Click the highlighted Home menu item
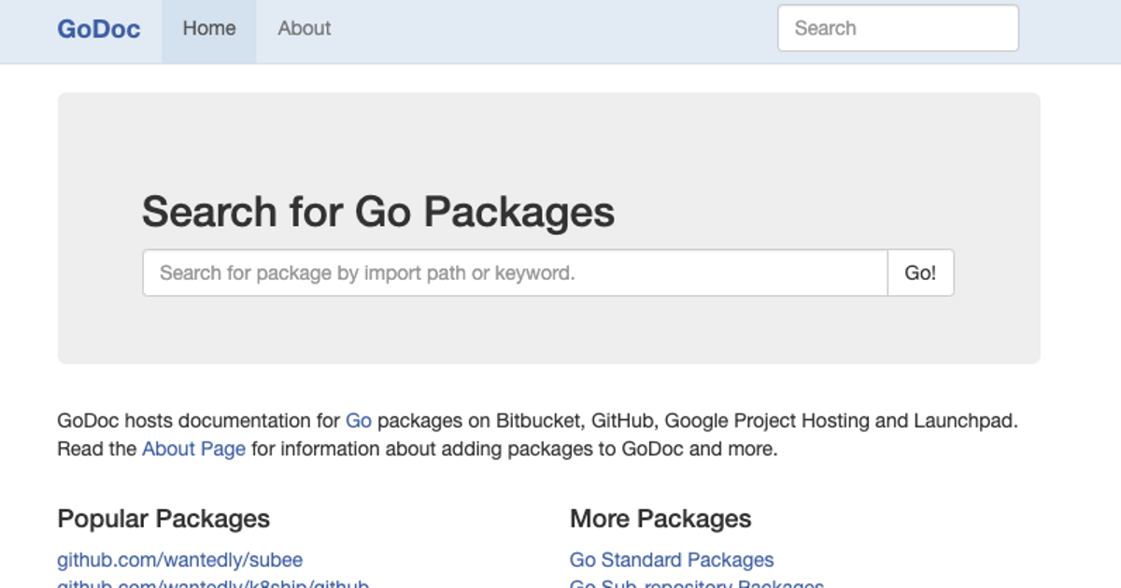The height and width of the screenshot is (588, 1121). 207,28
